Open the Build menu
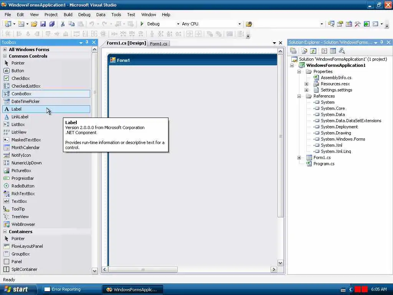This screenshot has width=393, height=295. click(x=68, y=15)
